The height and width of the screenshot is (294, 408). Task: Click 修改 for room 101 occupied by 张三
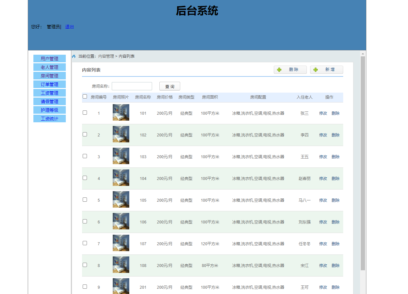coord(323,113)
